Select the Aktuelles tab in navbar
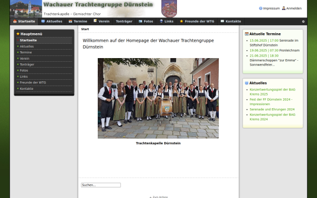 (52, 22)
